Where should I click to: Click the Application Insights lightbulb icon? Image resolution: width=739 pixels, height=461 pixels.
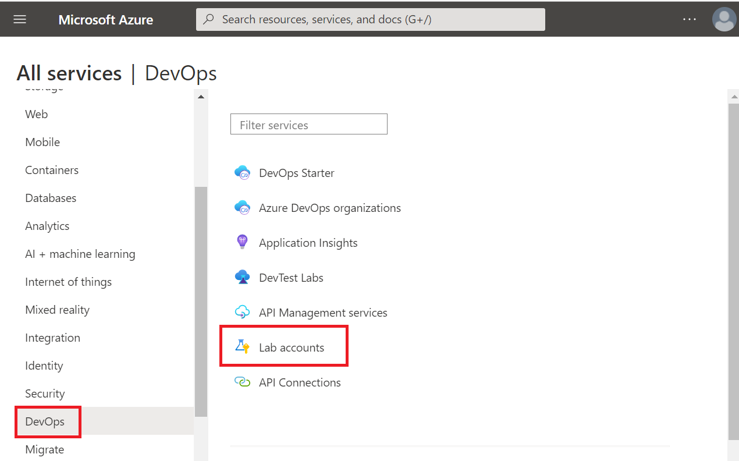243,242
